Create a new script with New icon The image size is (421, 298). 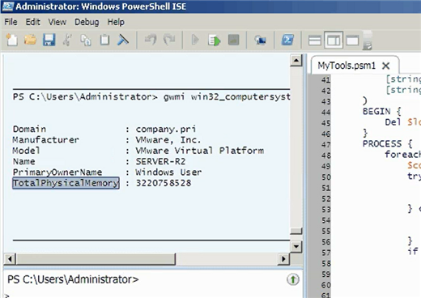point(11,40)
